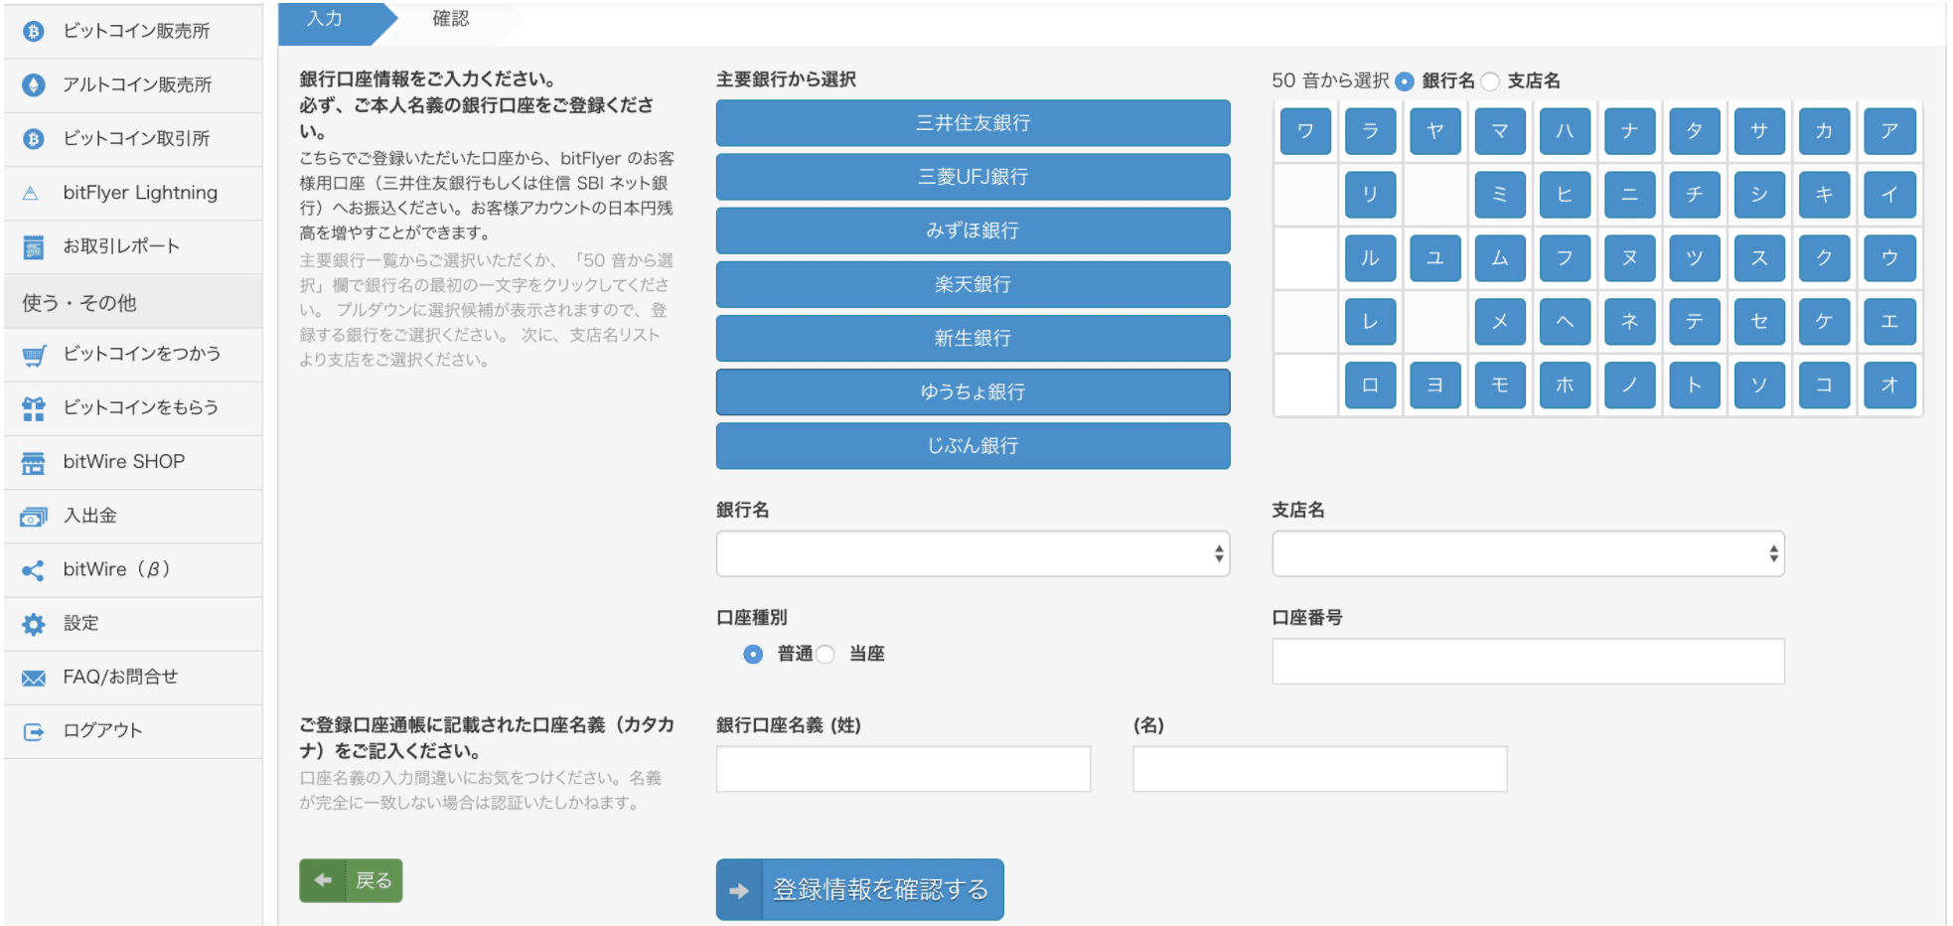Select 三菱UFJ銀行 button
This screenshot has width=1953, height=926.
[x=973, y=177]
